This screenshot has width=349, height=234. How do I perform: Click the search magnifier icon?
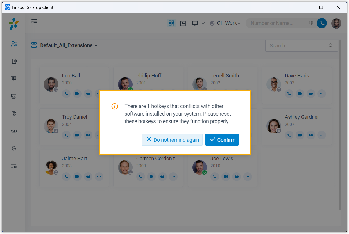(331, 46)
